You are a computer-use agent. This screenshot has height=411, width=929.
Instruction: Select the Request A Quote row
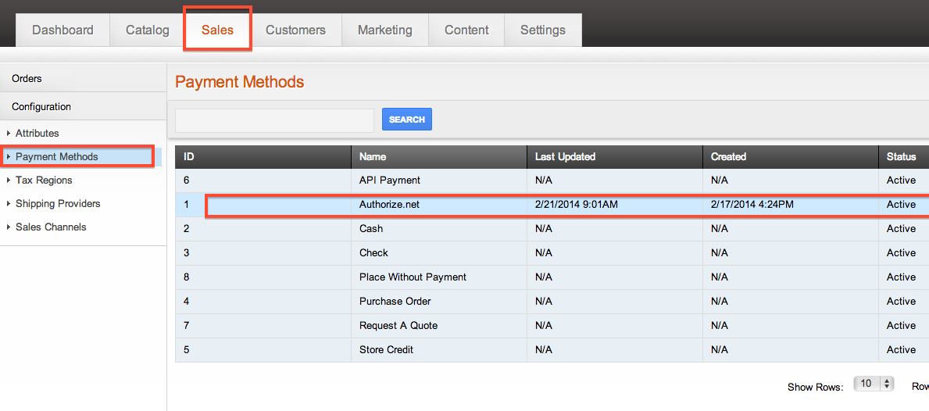pyautogui.click(x=552, y=326)
